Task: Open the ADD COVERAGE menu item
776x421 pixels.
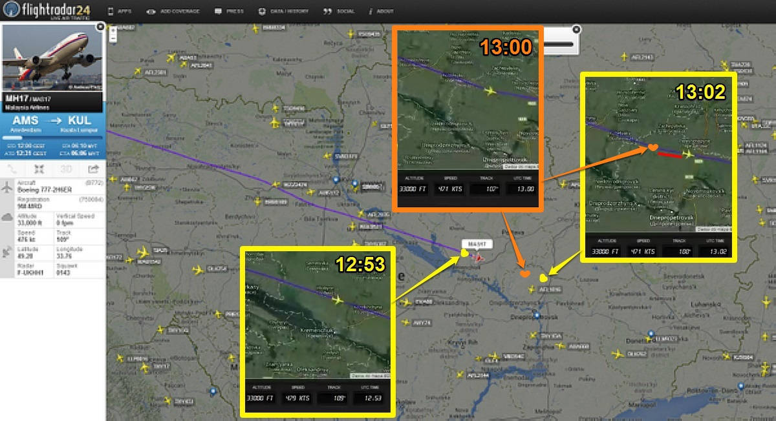Action: click(173, 12)
